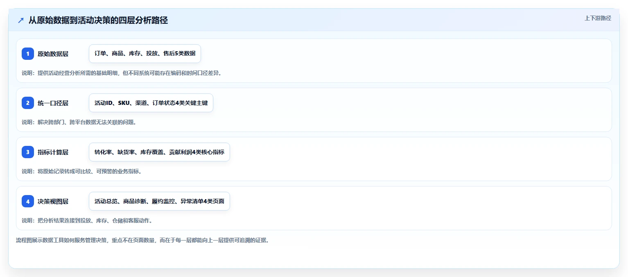
Task: Click the description 解决跨部门、跨平台数据无法关联的问题
Action: 79,122
